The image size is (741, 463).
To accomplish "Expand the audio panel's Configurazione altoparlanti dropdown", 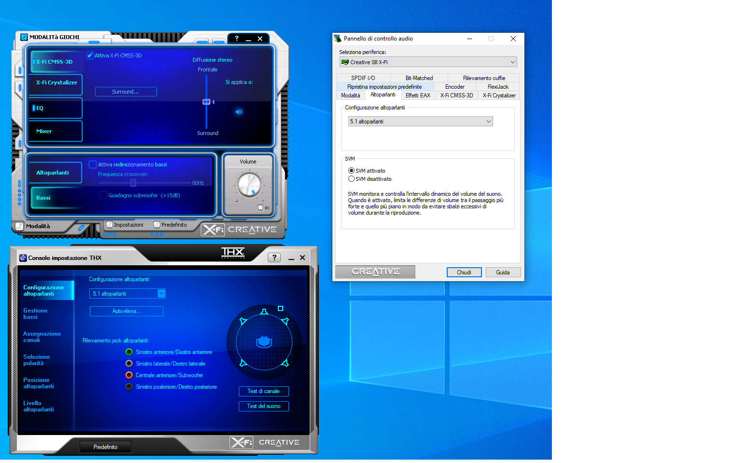I will (420, 122).
